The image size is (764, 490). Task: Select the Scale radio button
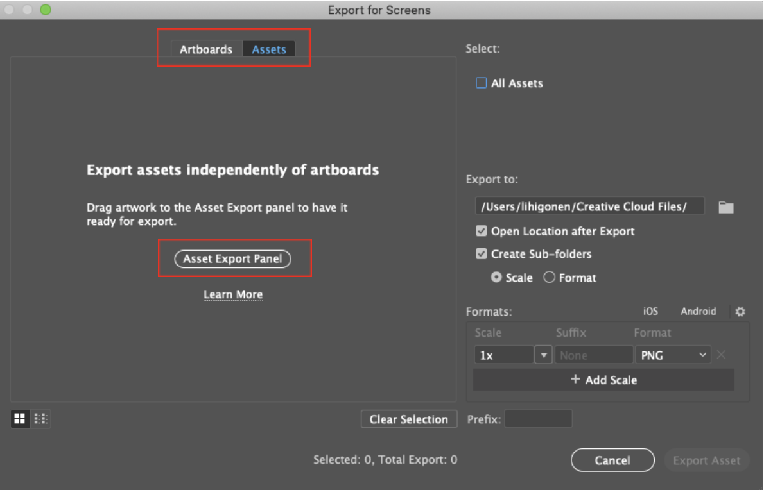(496, 278)
